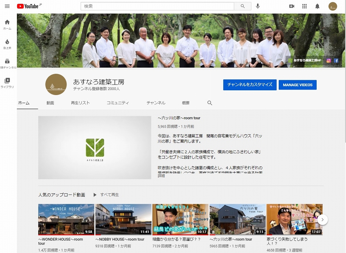This screenshot has width=346, height=253.
Task: Open あすなろ建築工房HP banner link
Action: (x=307, y=60)
